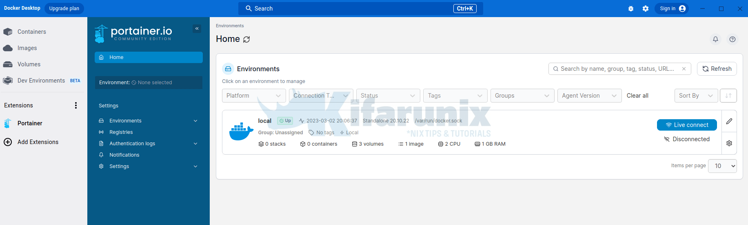This screenshot has width=748, height=225.
Task: Click the Sign in button
Action: click(672, 9)
